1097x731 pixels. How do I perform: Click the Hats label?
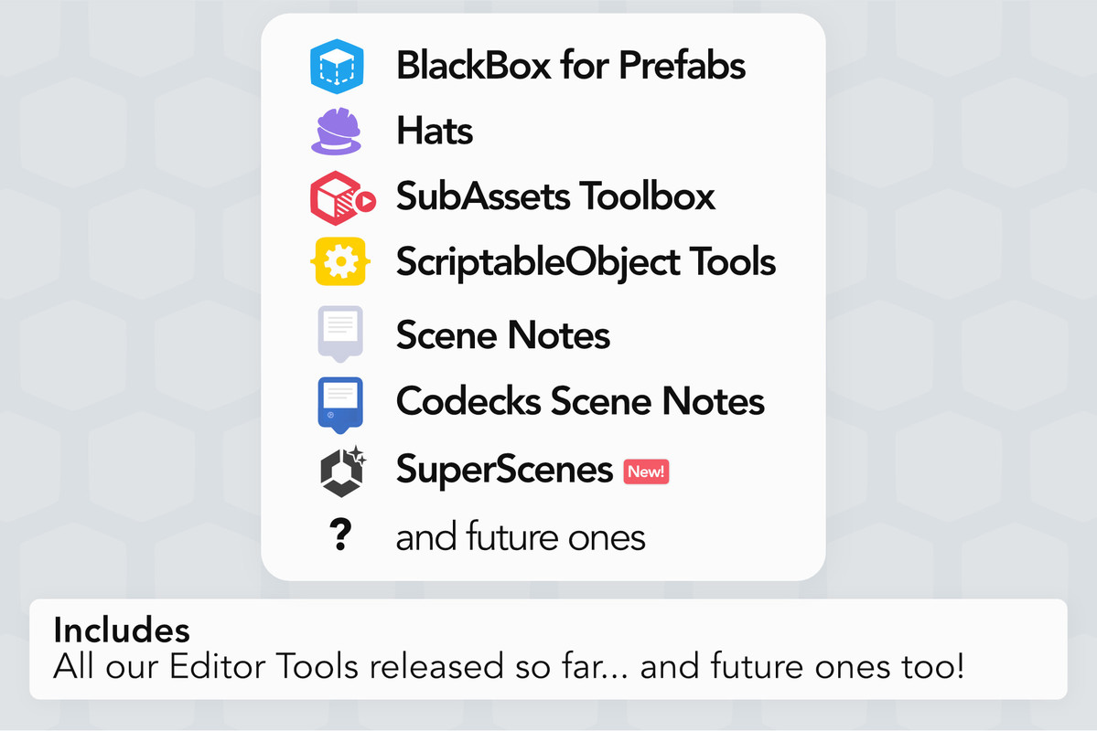[x=435, y=132]
